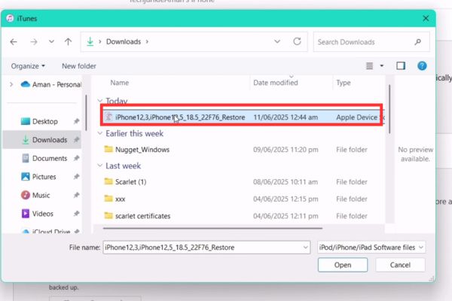Open iPod/iPhone/iPad Software files filter dropdown
This screenshot has width=452, height=301.
coord(371,248)
